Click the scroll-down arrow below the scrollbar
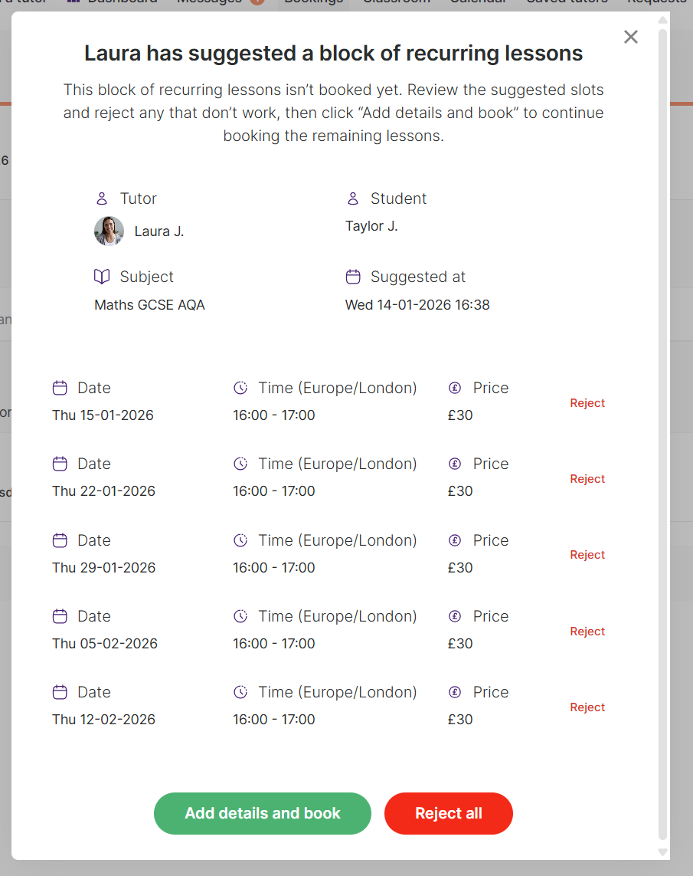This screenshot has height=876, width=693. tap(663, 851)
